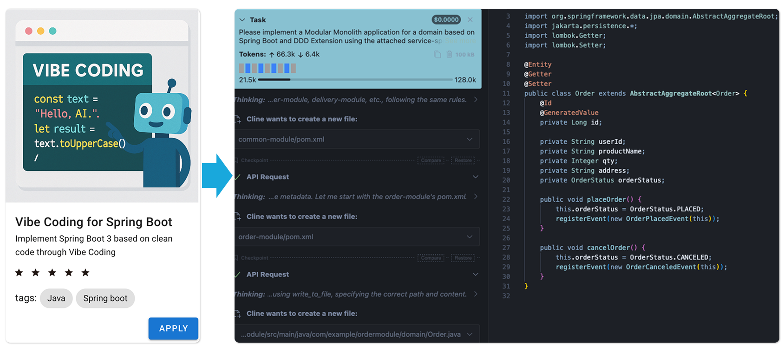Click line number 22 in the gutter

pos(506,199)
